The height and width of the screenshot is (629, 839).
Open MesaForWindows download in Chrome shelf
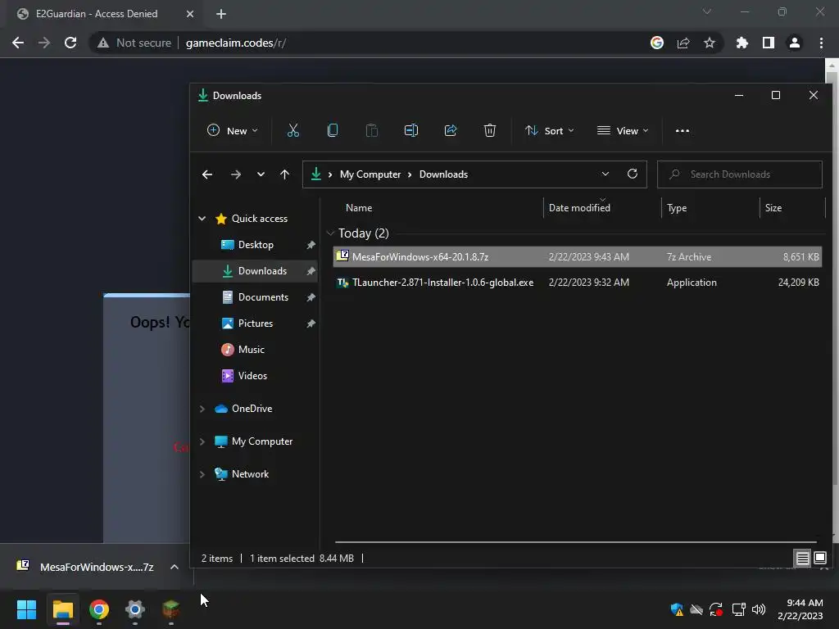[x=85, y=567]
